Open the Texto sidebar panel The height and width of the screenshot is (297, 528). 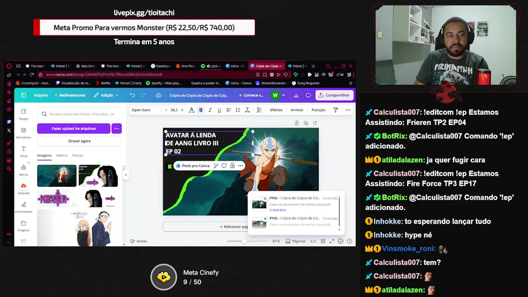[24, 152]
